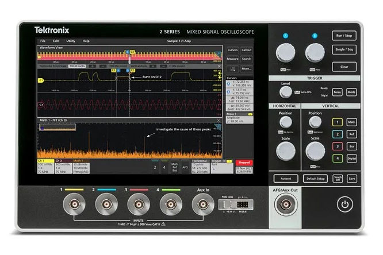Viewport: 383px width, 255px height.
Task: Tap the zoom box icon beside More...
Action: tap(232, 69)
